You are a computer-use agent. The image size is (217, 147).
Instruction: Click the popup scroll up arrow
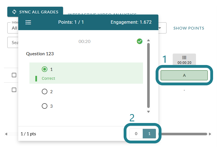tap(148, 40)
